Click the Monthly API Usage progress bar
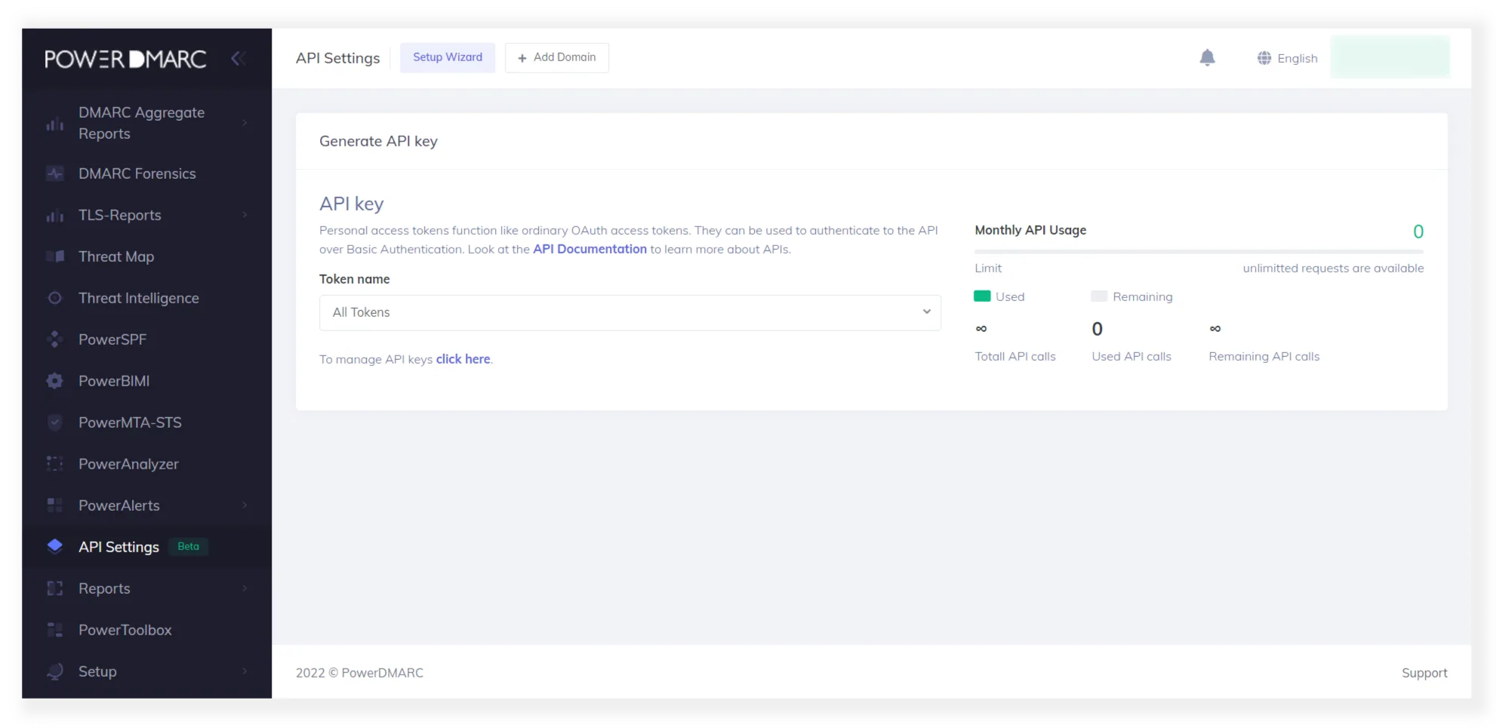Screen dimensions: 1496x728 pos(1199,251)
